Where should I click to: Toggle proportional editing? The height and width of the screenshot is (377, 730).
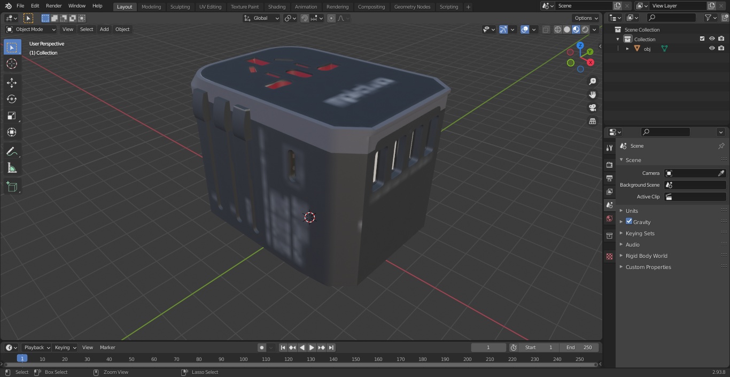pos(331,18)
